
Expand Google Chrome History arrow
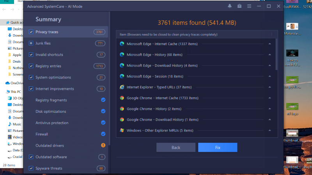click(x=269, y=108)
